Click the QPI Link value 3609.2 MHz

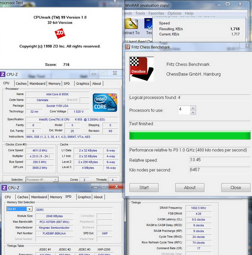click(40, 168)
